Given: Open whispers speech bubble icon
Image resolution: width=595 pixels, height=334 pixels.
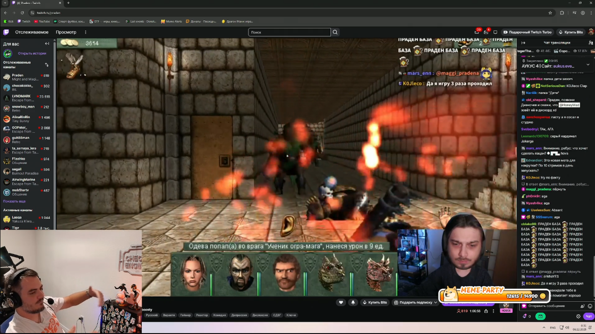Looking at the screenshot, I should (496, 32).
